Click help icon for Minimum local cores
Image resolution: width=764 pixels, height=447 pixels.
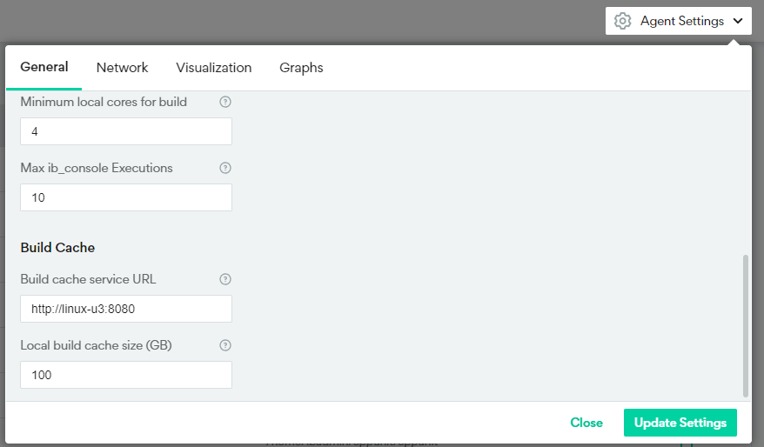pyautogui.click(x=225, y=102)
